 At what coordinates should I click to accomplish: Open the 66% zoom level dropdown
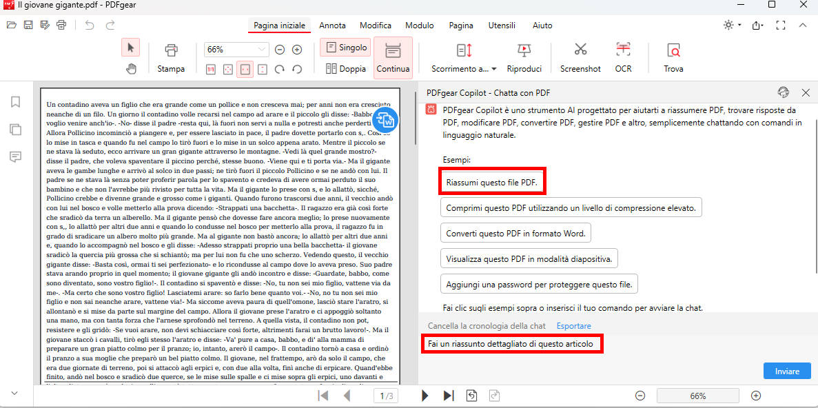236,50
